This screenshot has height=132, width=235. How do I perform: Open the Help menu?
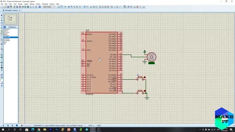57,4
